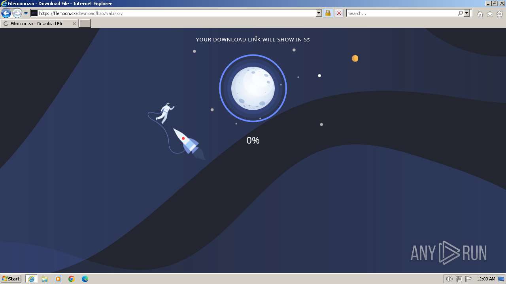The height and width of the screenshot is (284, 506).
Task: Open the Tools gear icon
Action: (500, 14)
